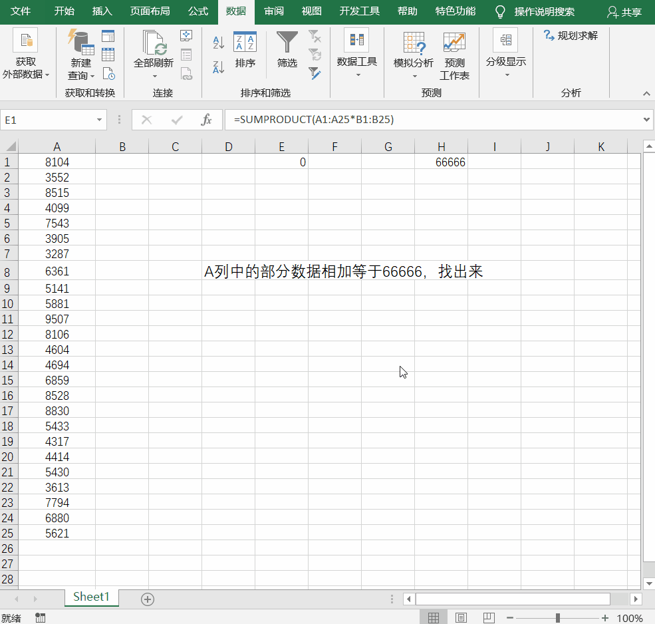Switch to the 开始 (Home) tab
This screenshot has height=624, width=655.
[x=65, y=11]
